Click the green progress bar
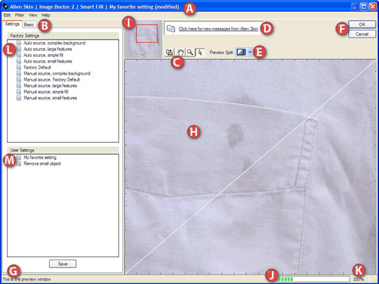 [x=313, y=279]
